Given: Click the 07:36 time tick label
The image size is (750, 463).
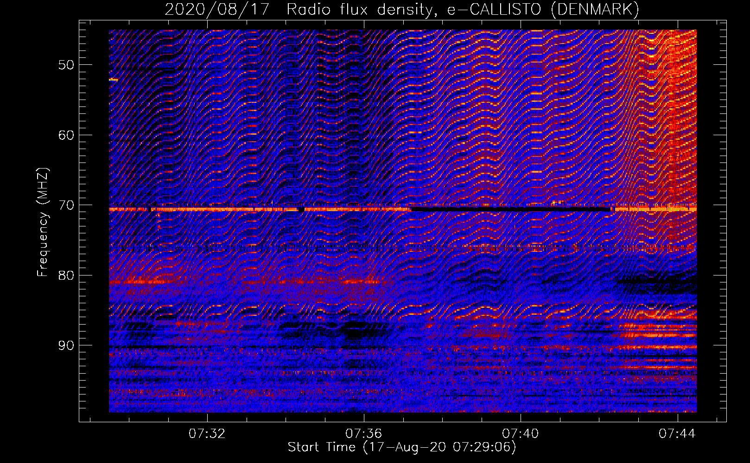Looking at the screenshot, I should coord(363,434).
